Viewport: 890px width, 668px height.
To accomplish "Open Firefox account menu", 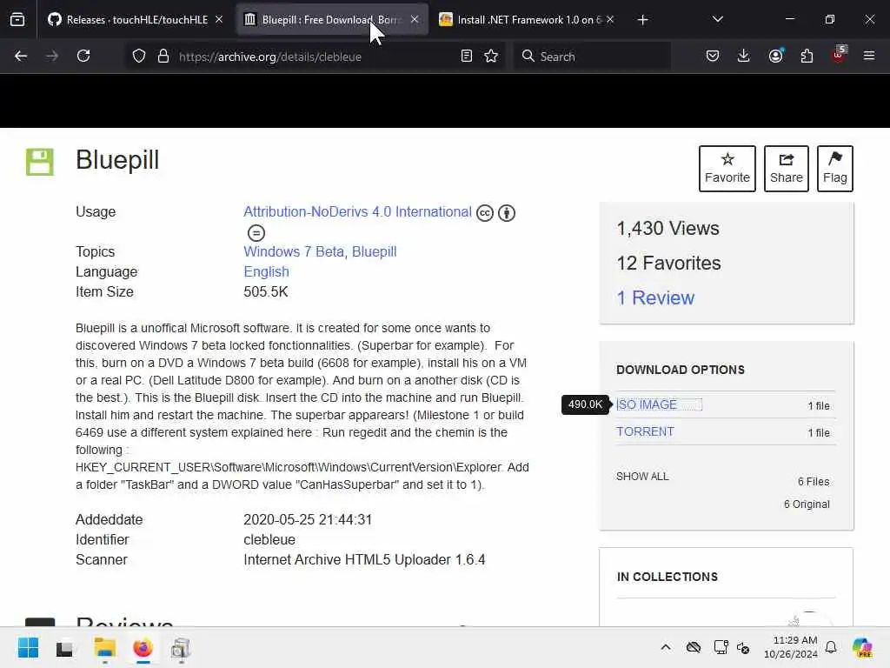I will (775, 56).
